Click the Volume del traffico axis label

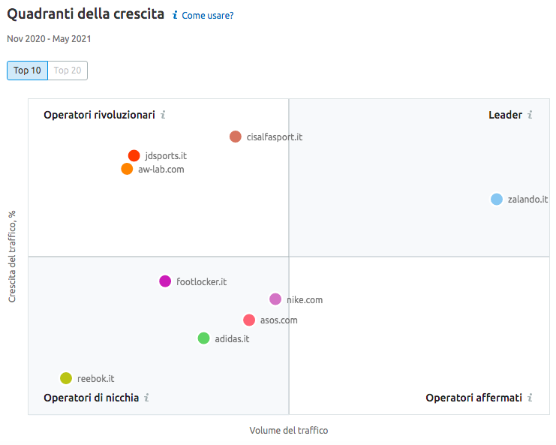[x=288, y=431]
